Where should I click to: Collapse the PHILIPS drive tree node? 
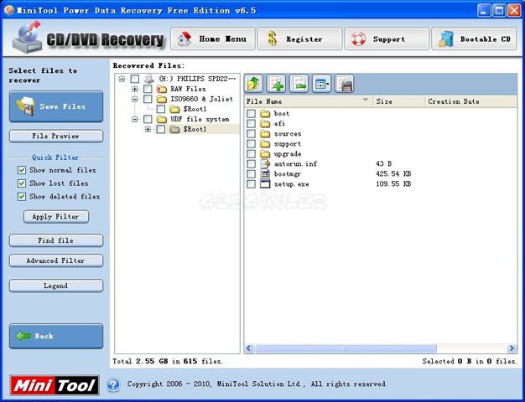click(122, 79)
